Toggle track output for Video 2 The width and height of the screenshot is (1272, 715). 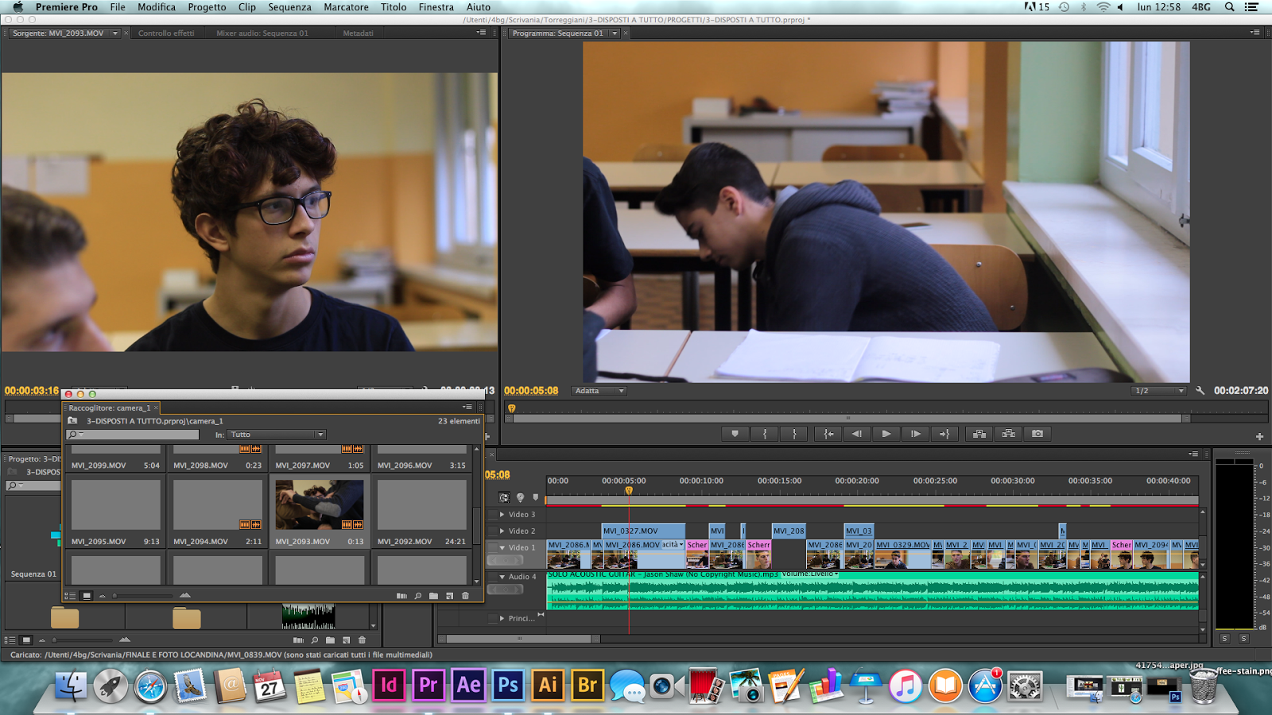tap(492, 531)
